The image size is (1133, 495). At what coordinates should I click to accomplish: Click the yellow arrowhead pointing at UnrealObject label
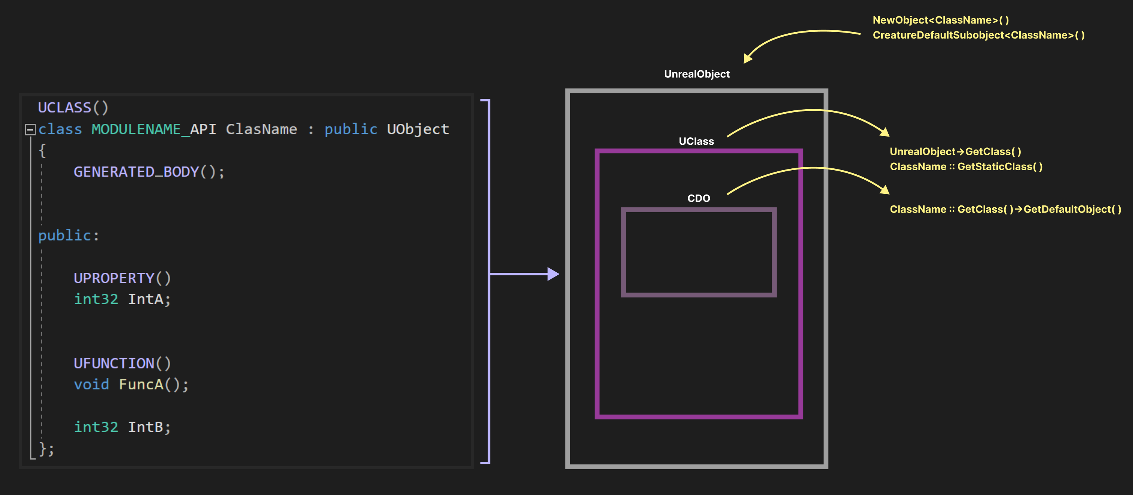click(748, 58)
